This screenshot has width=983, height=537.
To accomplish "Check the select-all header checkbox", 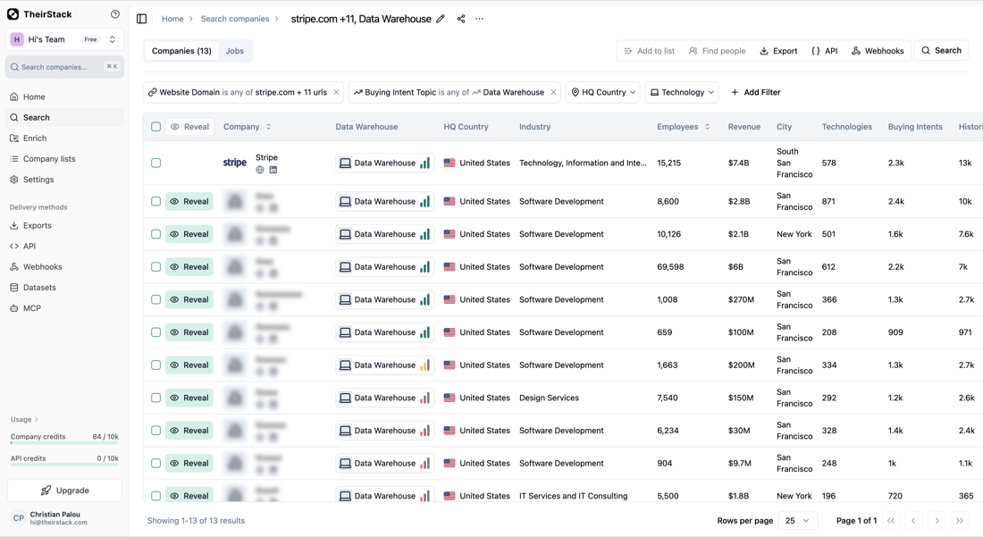I will [x=156, y=127].
